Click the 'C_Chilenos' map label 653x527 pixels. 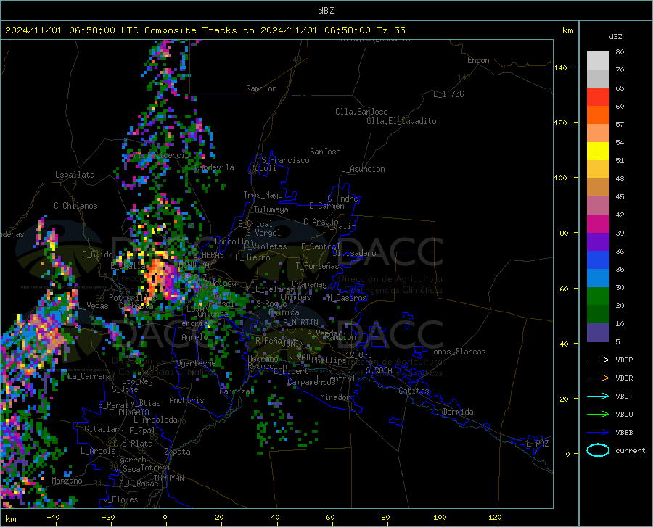[x=75, y=206]
